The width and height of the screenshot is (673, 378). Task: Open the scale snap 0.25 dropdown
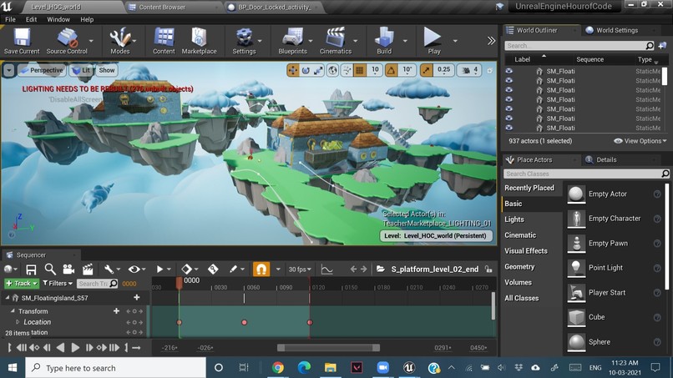[444, 70]
